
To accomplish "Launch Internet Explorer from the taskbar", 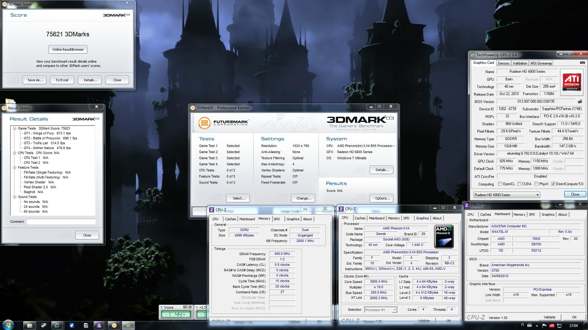I will 57,325.
